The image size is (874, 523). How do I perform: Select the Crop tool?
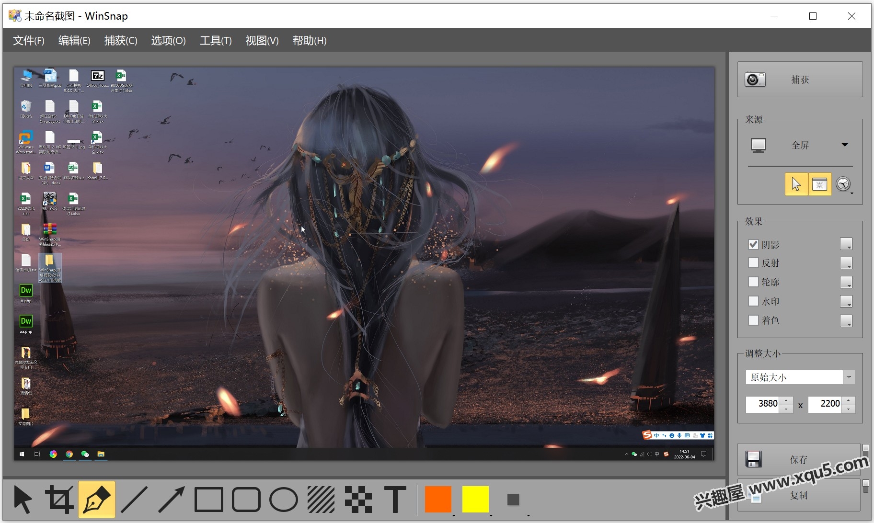59,500
